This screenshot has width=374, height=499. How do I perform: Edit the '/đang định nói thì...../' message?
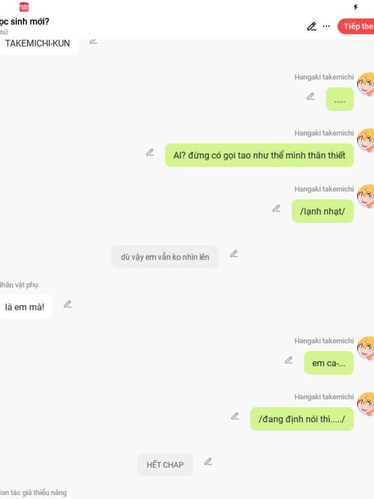pos(235,416)
